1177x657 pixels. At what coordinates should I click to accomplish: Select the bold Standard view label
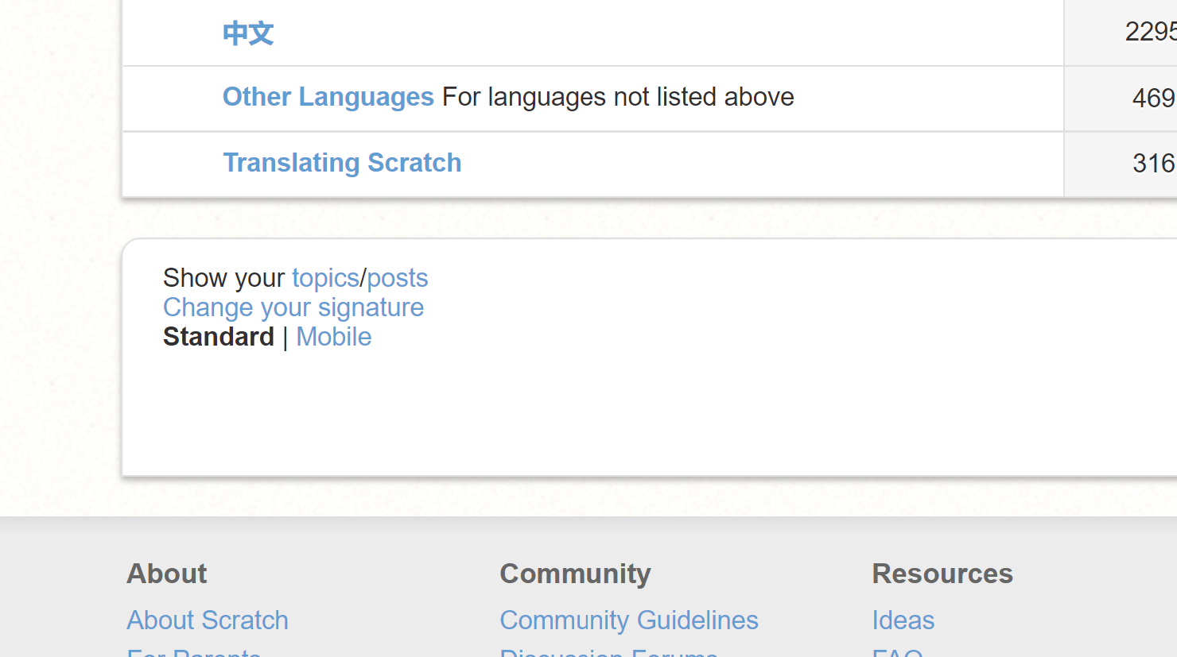[219, 337]
